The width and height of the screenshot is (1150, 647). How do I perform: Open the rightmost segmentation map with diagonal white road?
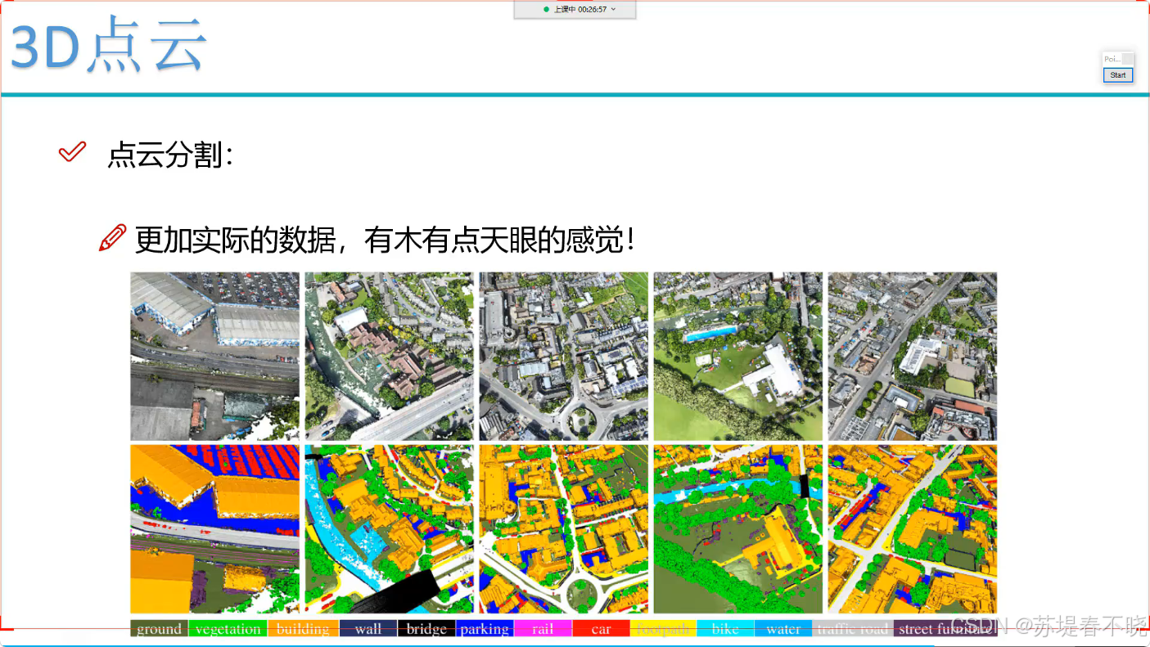(913, 529)
